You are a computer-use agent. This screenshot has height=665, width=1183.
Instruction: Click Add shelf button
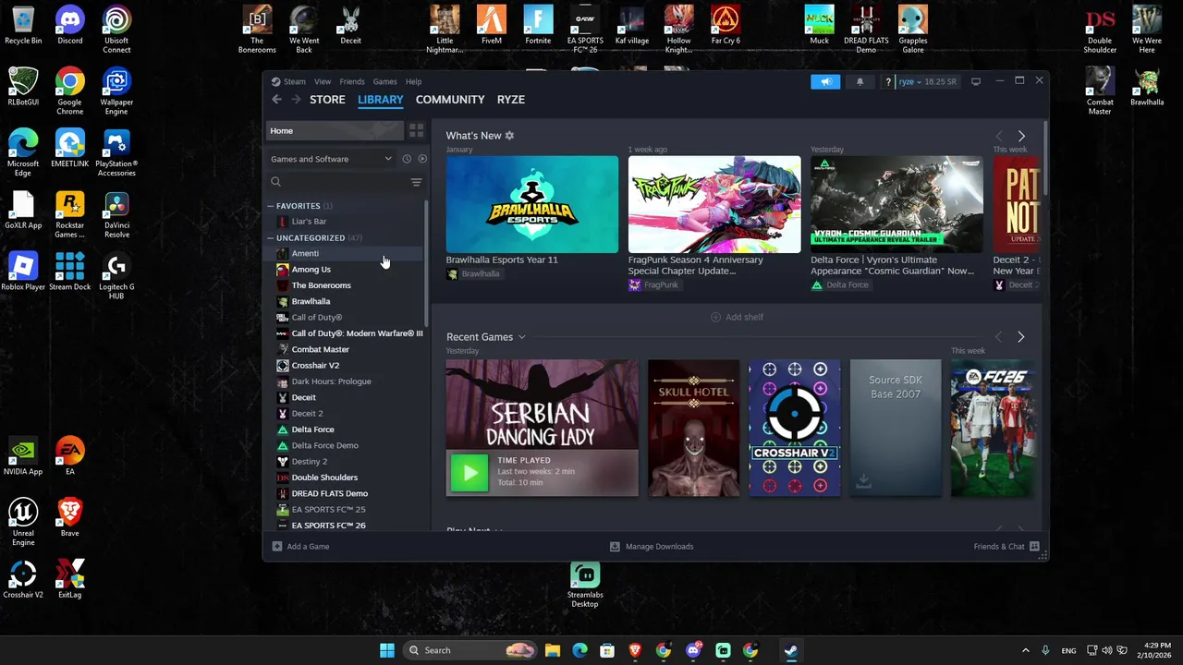click(738, 317)
